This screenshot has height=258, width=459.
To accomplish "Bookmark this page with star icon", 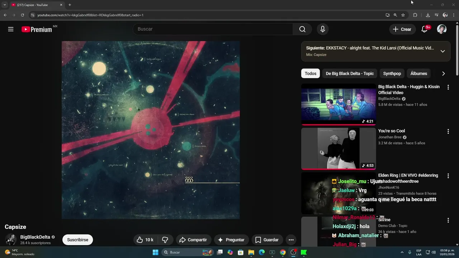I will point(403,15).
